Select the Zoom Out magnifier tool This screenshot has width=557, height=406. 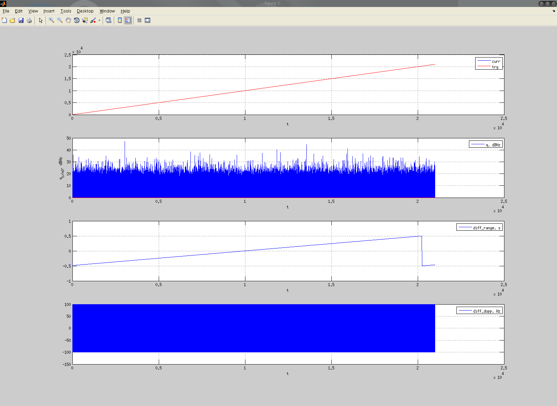60,20
